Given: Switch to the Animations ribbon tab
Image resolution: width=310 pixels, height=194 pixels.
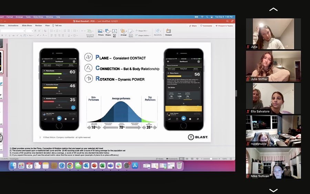Looking at the screenshot, I should click(x=13, y=25).
